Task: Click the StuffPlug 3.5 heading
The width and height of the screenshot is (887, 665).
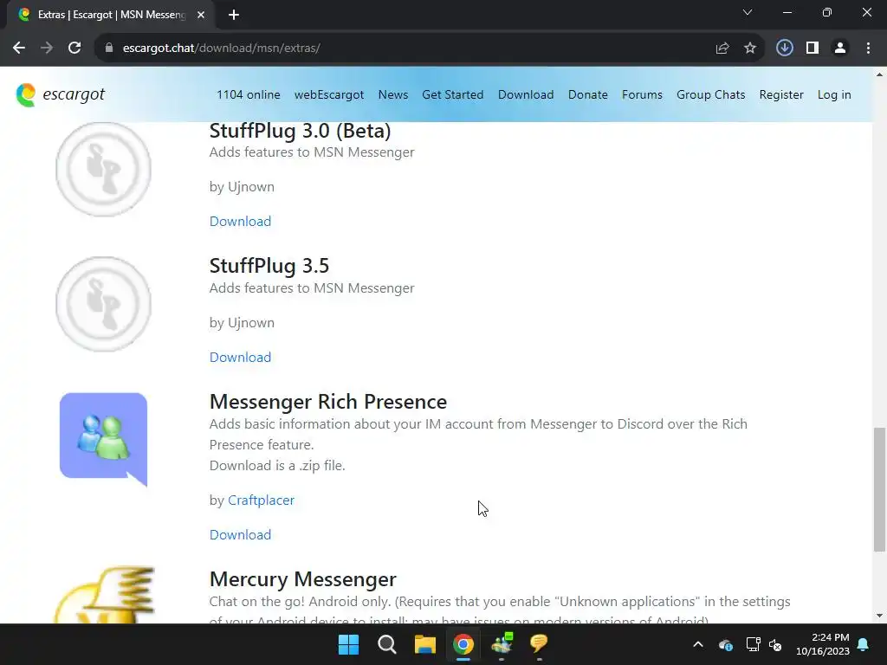Action: click(269, 266)
